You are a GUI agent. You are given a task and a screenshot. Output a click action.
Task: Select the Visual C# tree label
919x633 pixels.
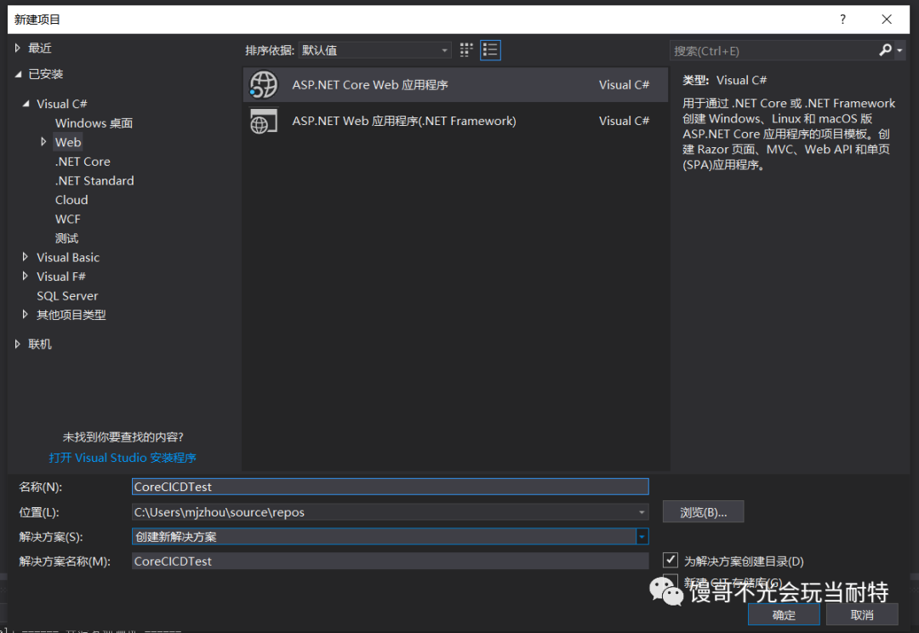(x=61, y=104)
